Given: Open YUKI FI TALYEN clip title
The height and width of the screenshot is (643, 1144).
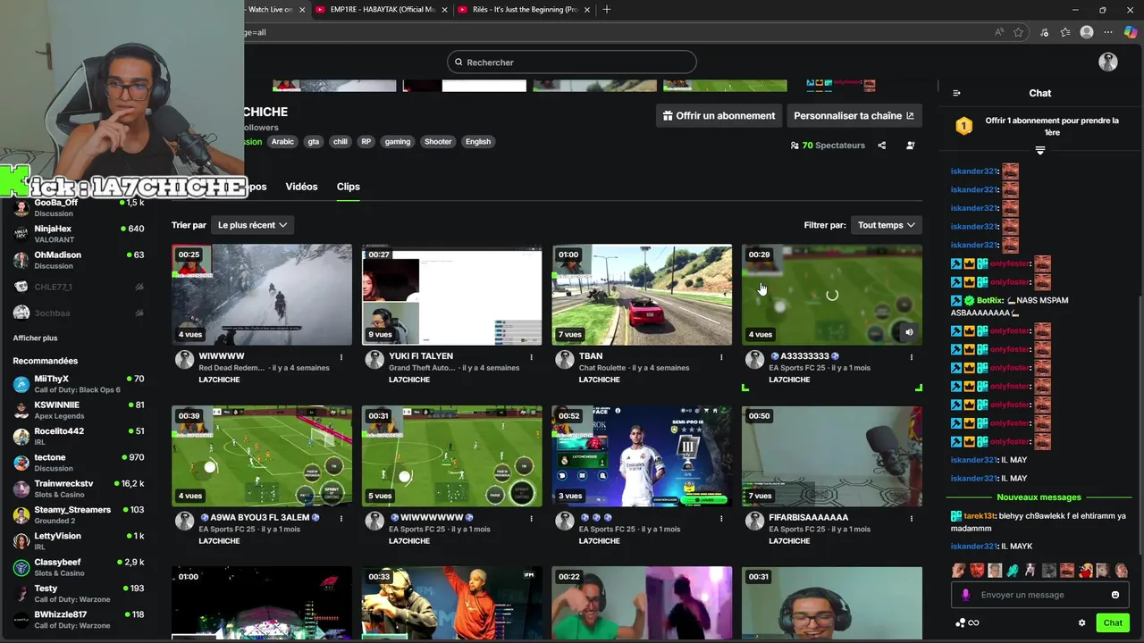Looking at the screenshot, I should [421, 356].
